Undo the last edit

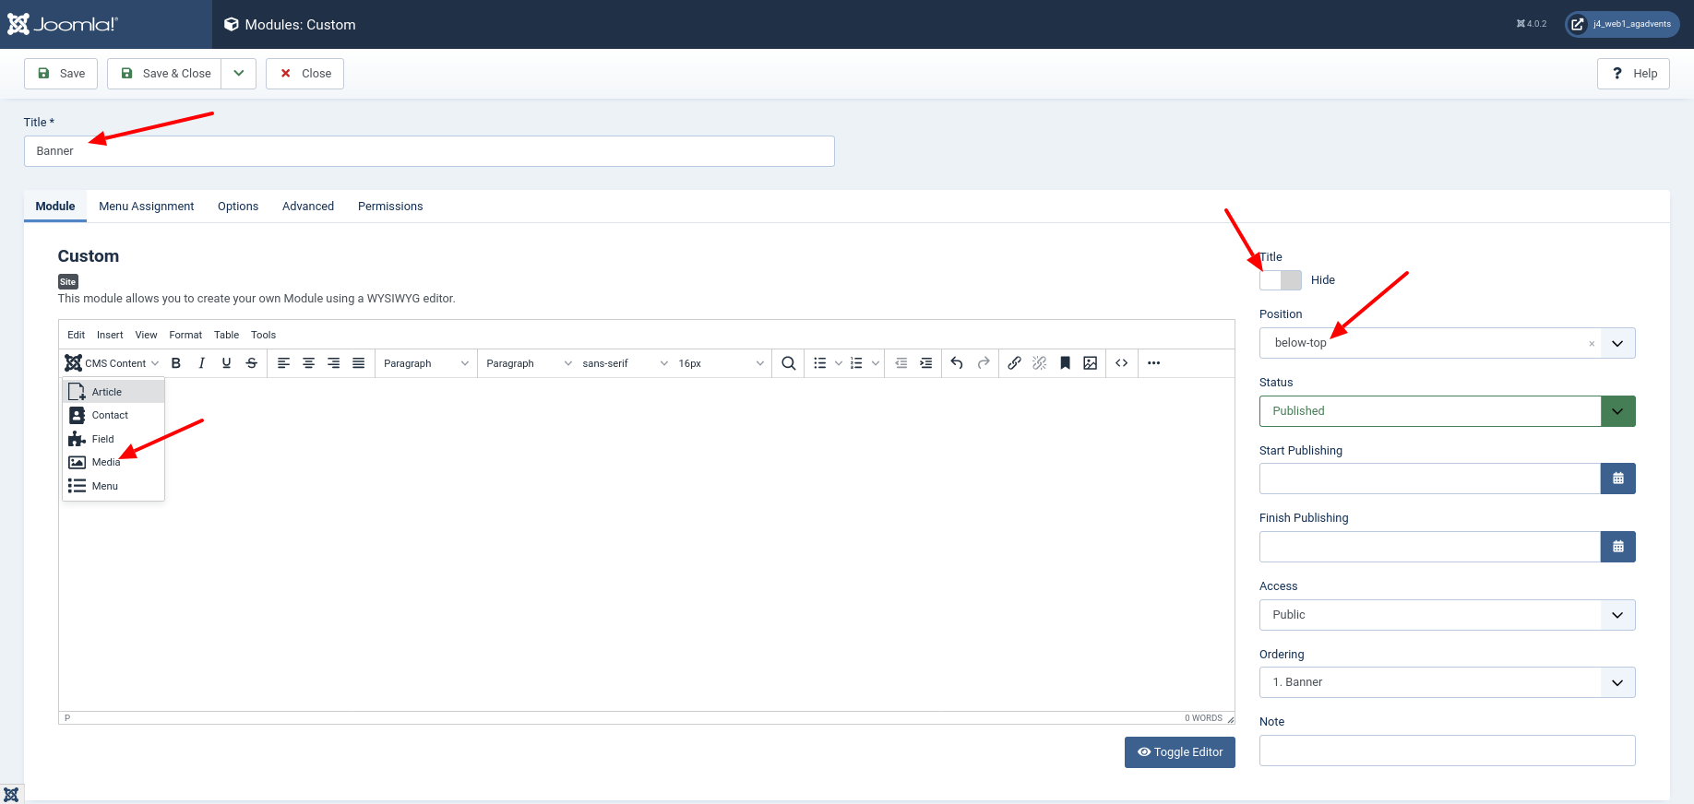957,363
